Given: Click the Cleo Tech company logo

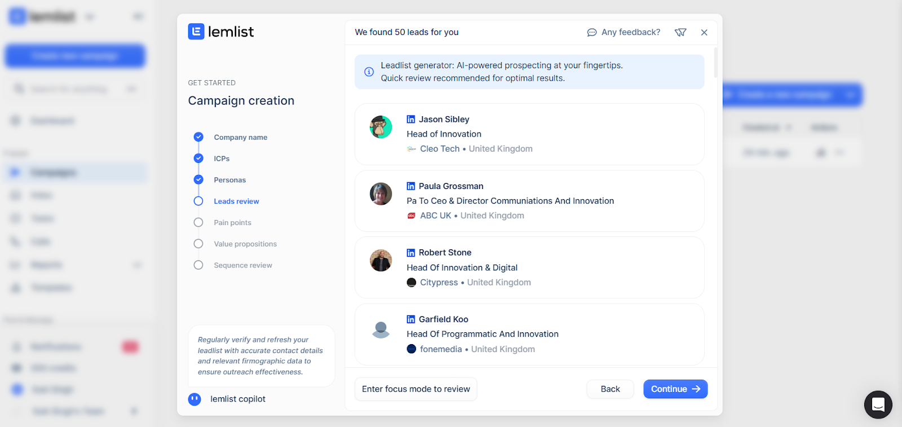Looking at the screenshot, I should tap(412, 149).
